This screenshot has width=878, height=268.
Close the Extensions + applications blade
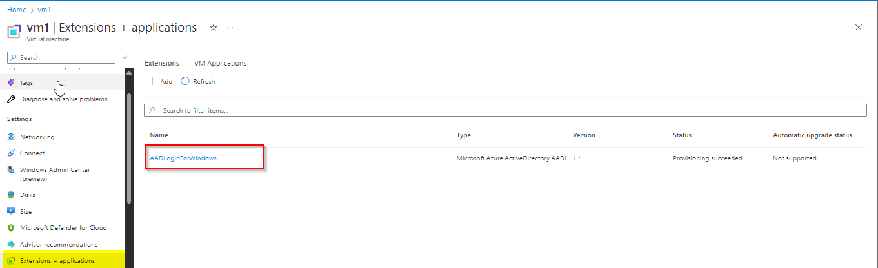[x=858, y=28]
